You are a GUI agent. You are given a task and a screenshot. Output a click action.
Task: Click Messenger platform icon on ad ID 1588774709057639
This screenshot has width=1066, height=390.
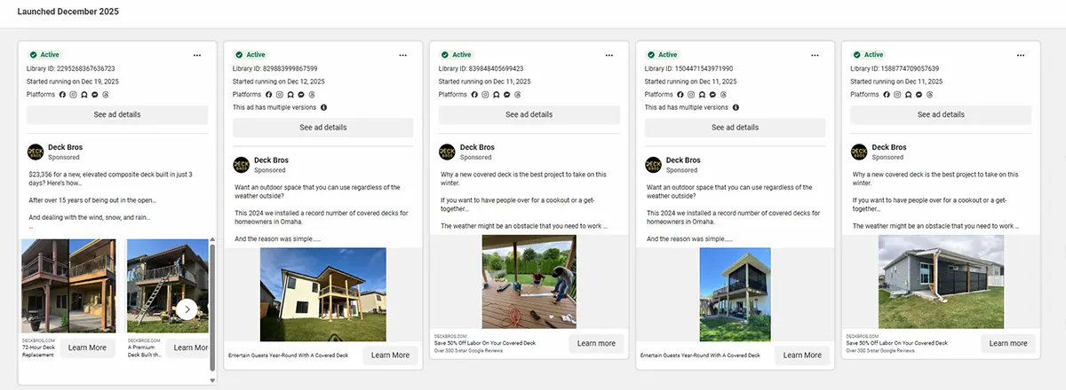pyautogui.click(x=919, y=94)
